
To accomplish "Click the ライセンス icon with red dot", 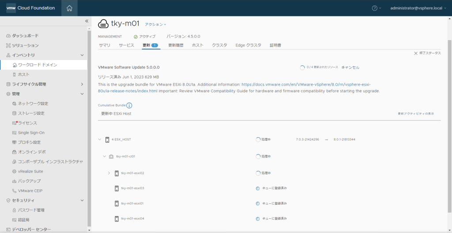I will point(15,123).
